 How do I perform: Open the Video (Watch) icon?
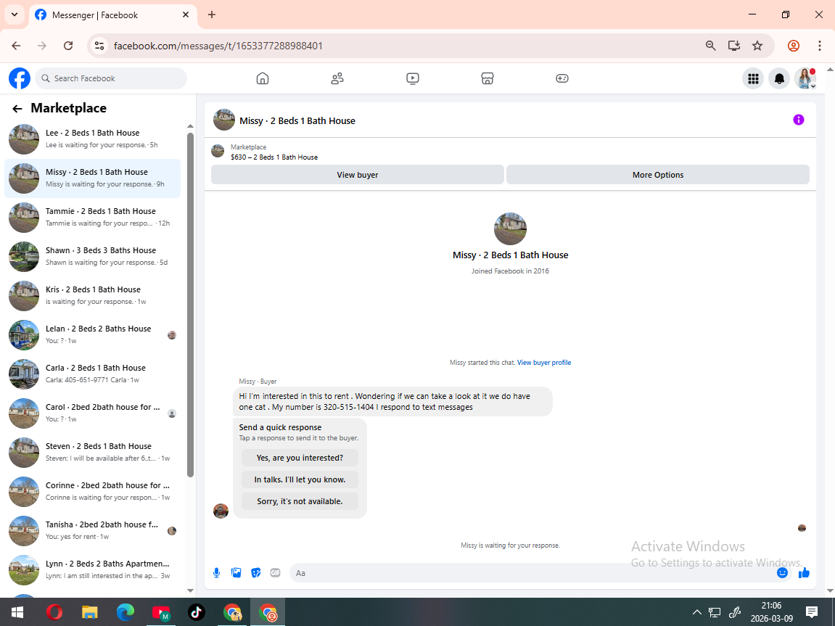(x=412, y=78)
